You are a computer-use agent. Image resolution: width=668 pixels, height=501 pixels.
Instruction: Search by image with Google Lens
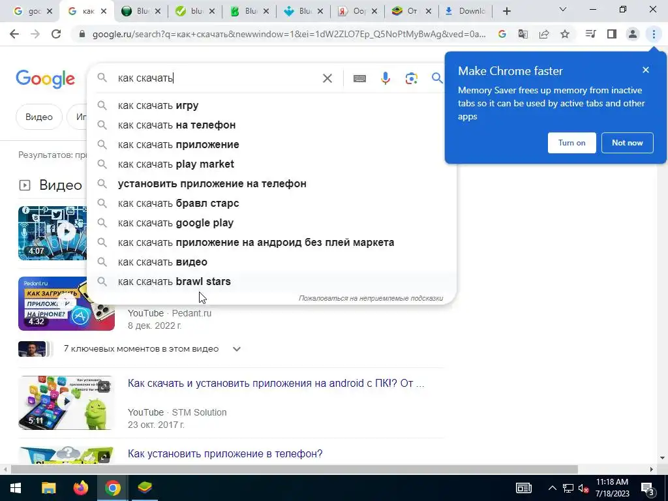point(411,78)
